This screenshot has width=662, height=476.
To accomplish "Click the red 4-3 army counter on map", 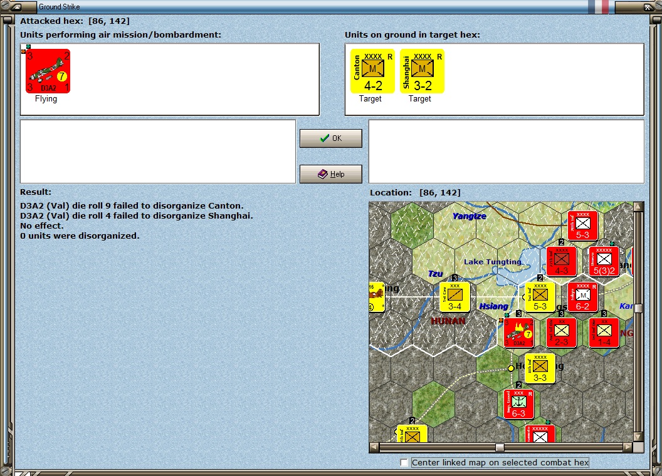I will pos(562,262).
